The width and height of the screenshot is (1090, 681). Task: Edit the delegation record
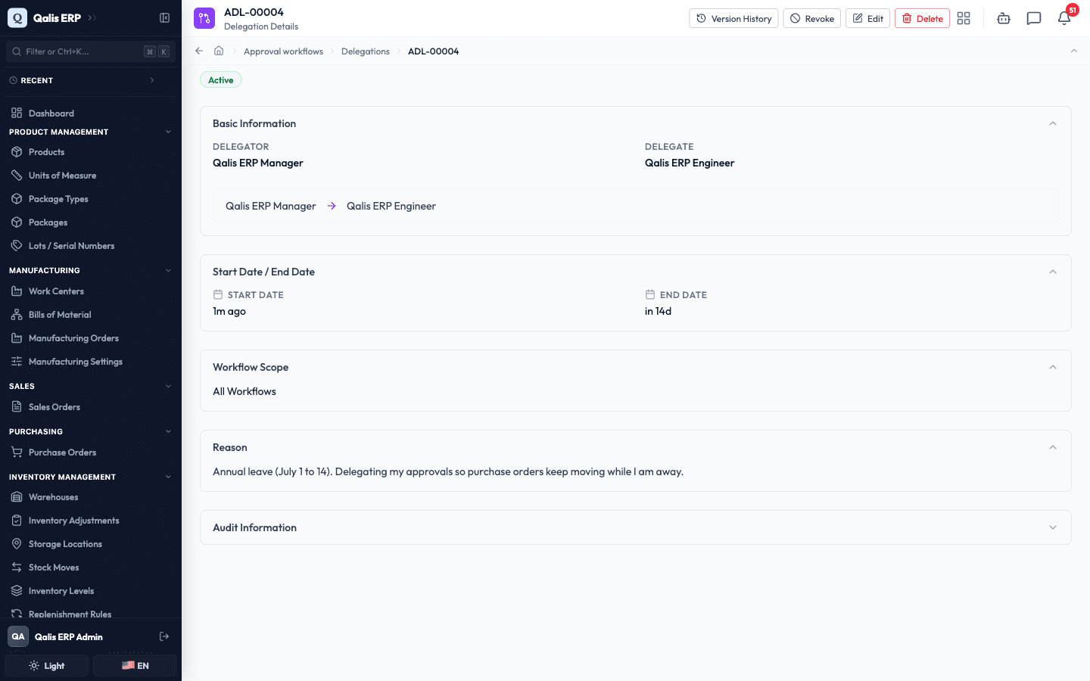867,18
